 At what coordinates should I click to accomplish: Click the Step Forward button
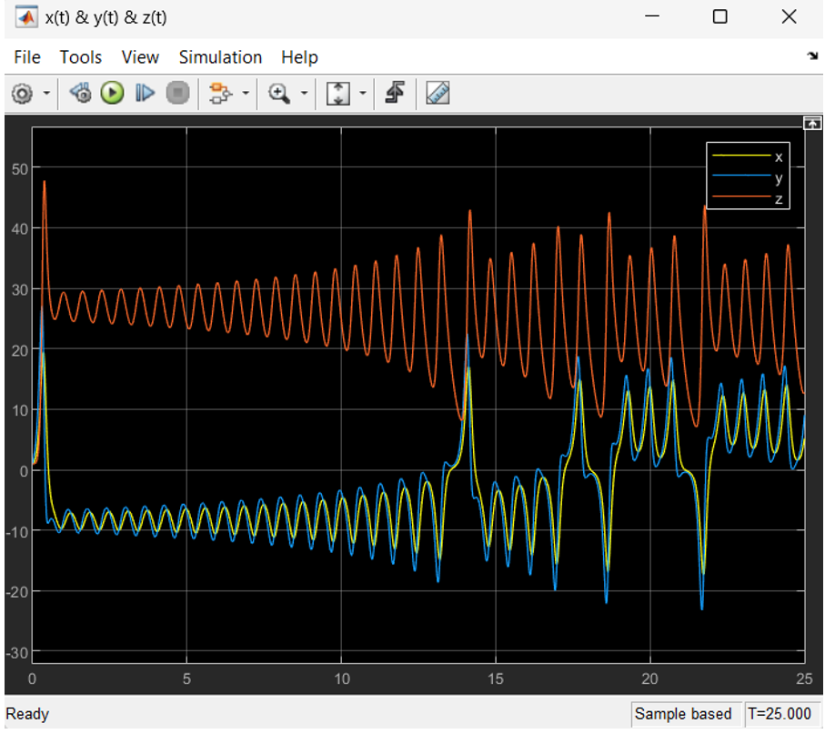tap(145, 94)
